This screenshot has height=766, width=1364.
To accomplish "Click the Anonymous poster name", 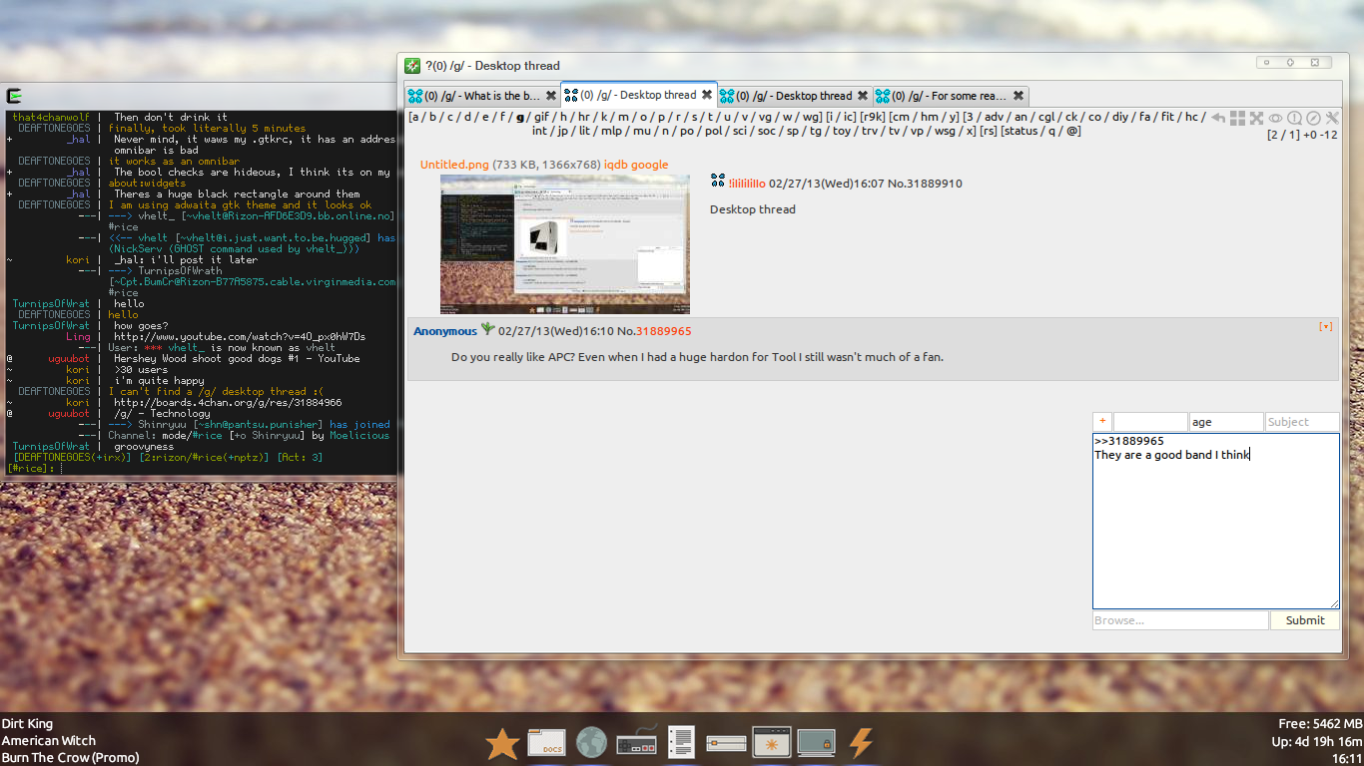I will [445, 331].
